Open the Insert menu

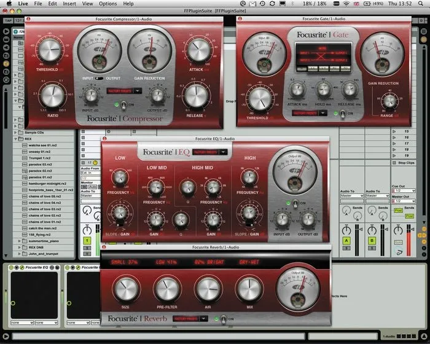click(x=69, y=4)
